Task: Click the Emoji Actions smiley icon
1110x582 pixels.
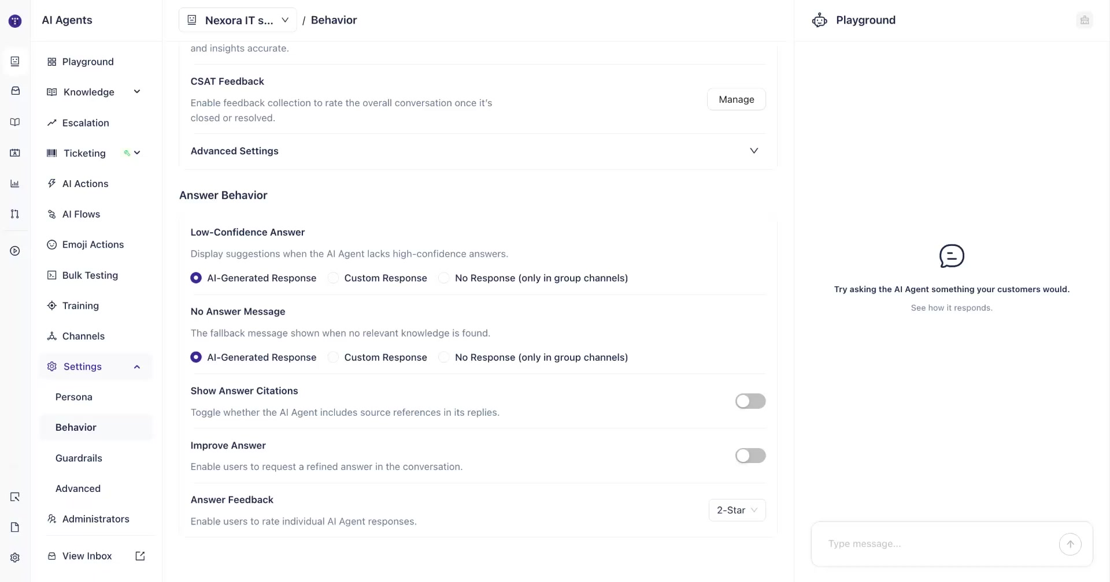Action: click(x=52, y=245)
